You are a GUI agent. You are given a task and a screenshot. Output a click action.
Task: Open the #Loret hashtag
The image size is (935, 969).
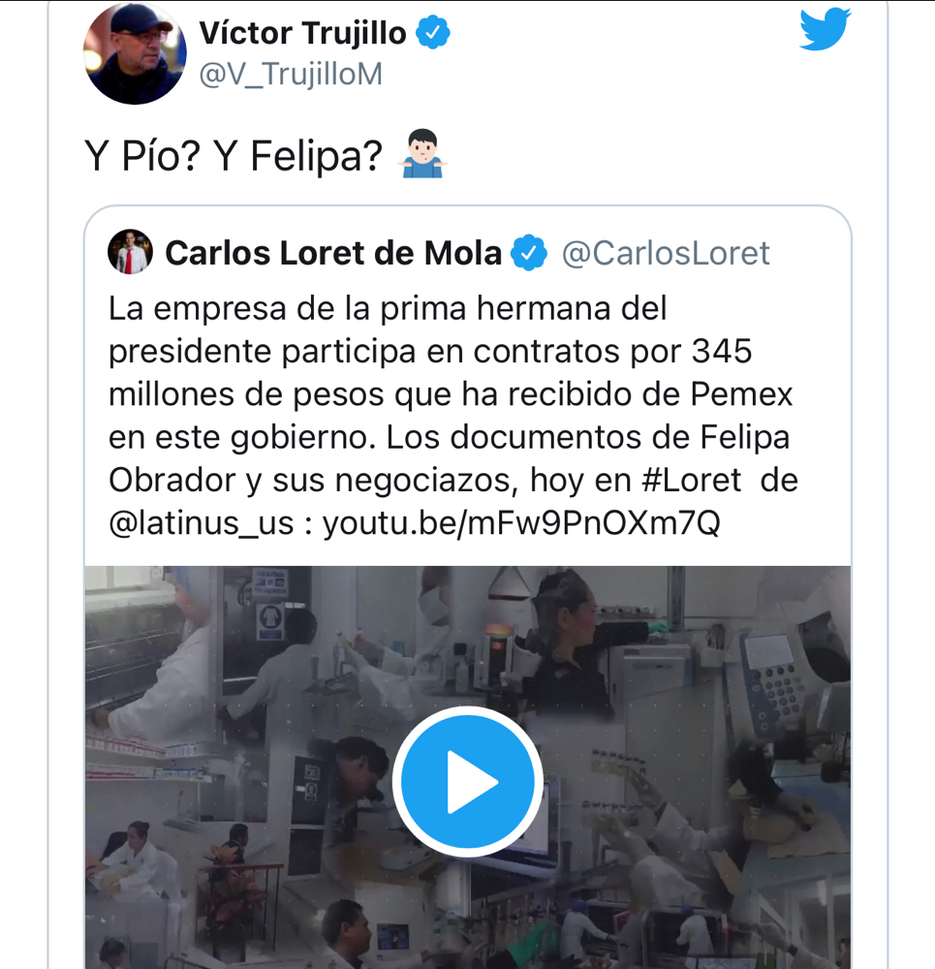[692, 481]
